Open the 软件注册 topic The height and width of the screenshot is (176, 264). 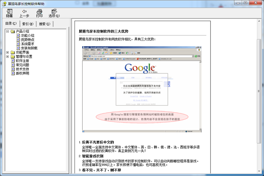pos(22,61)
